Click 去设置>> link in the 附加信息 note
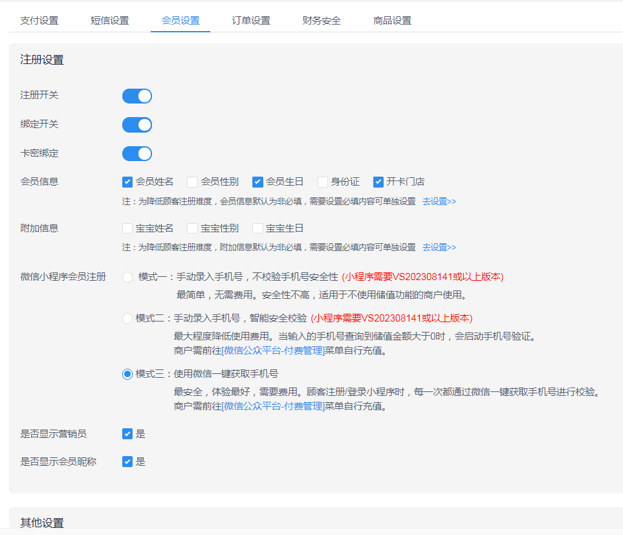The height and width of the screenshot is (535, 623). 439,247
